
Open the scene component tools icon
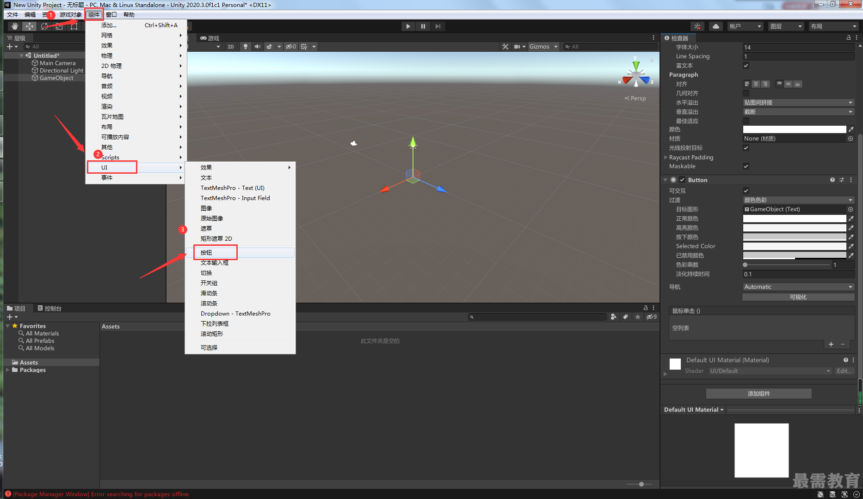505,47
